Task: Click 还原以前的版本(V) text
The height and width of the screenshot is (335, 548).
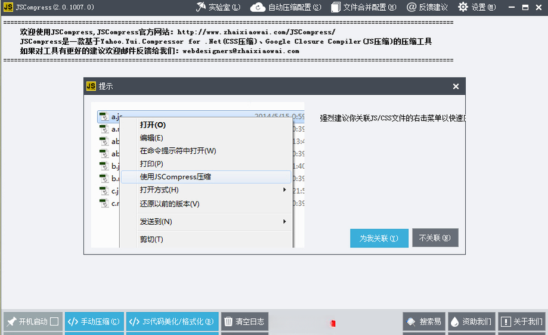Action: pyautogui.click(x=169, y=204)
